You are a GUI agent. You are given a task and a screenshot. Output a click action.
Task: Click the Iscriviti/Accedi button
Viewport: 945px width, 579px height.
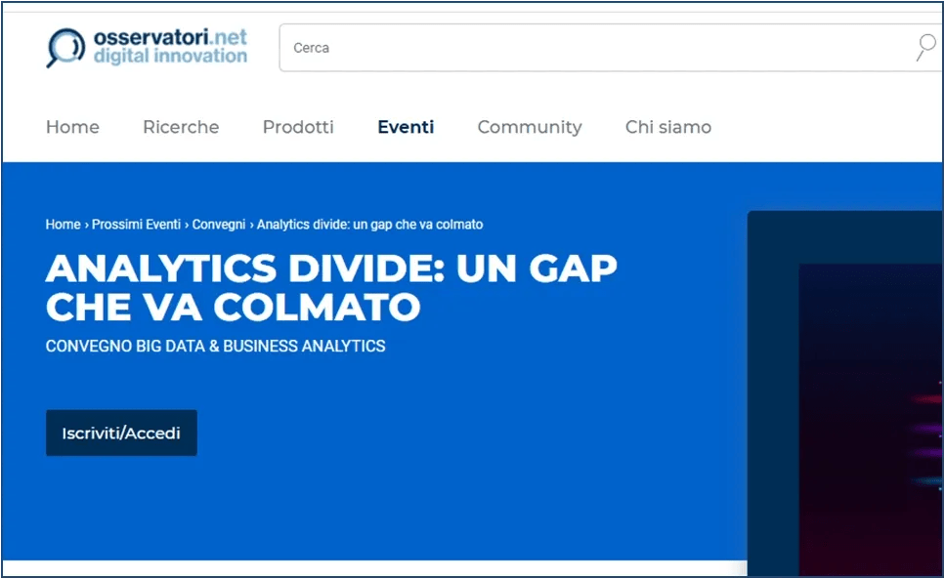pos(120,433)
